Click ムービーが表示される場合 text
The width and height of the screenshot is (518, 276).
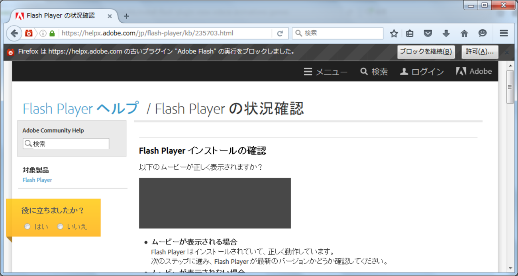(x=194, y=242)
